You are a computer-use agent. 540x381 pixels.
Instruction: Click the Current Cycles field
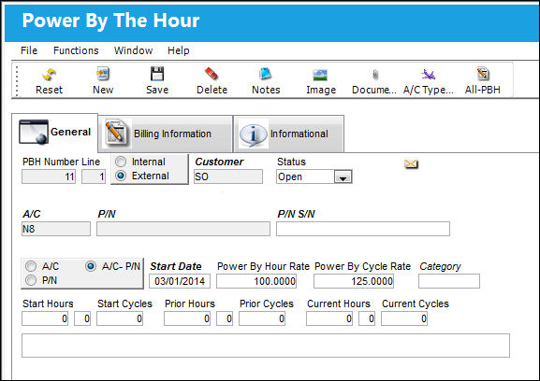(404, 318)
